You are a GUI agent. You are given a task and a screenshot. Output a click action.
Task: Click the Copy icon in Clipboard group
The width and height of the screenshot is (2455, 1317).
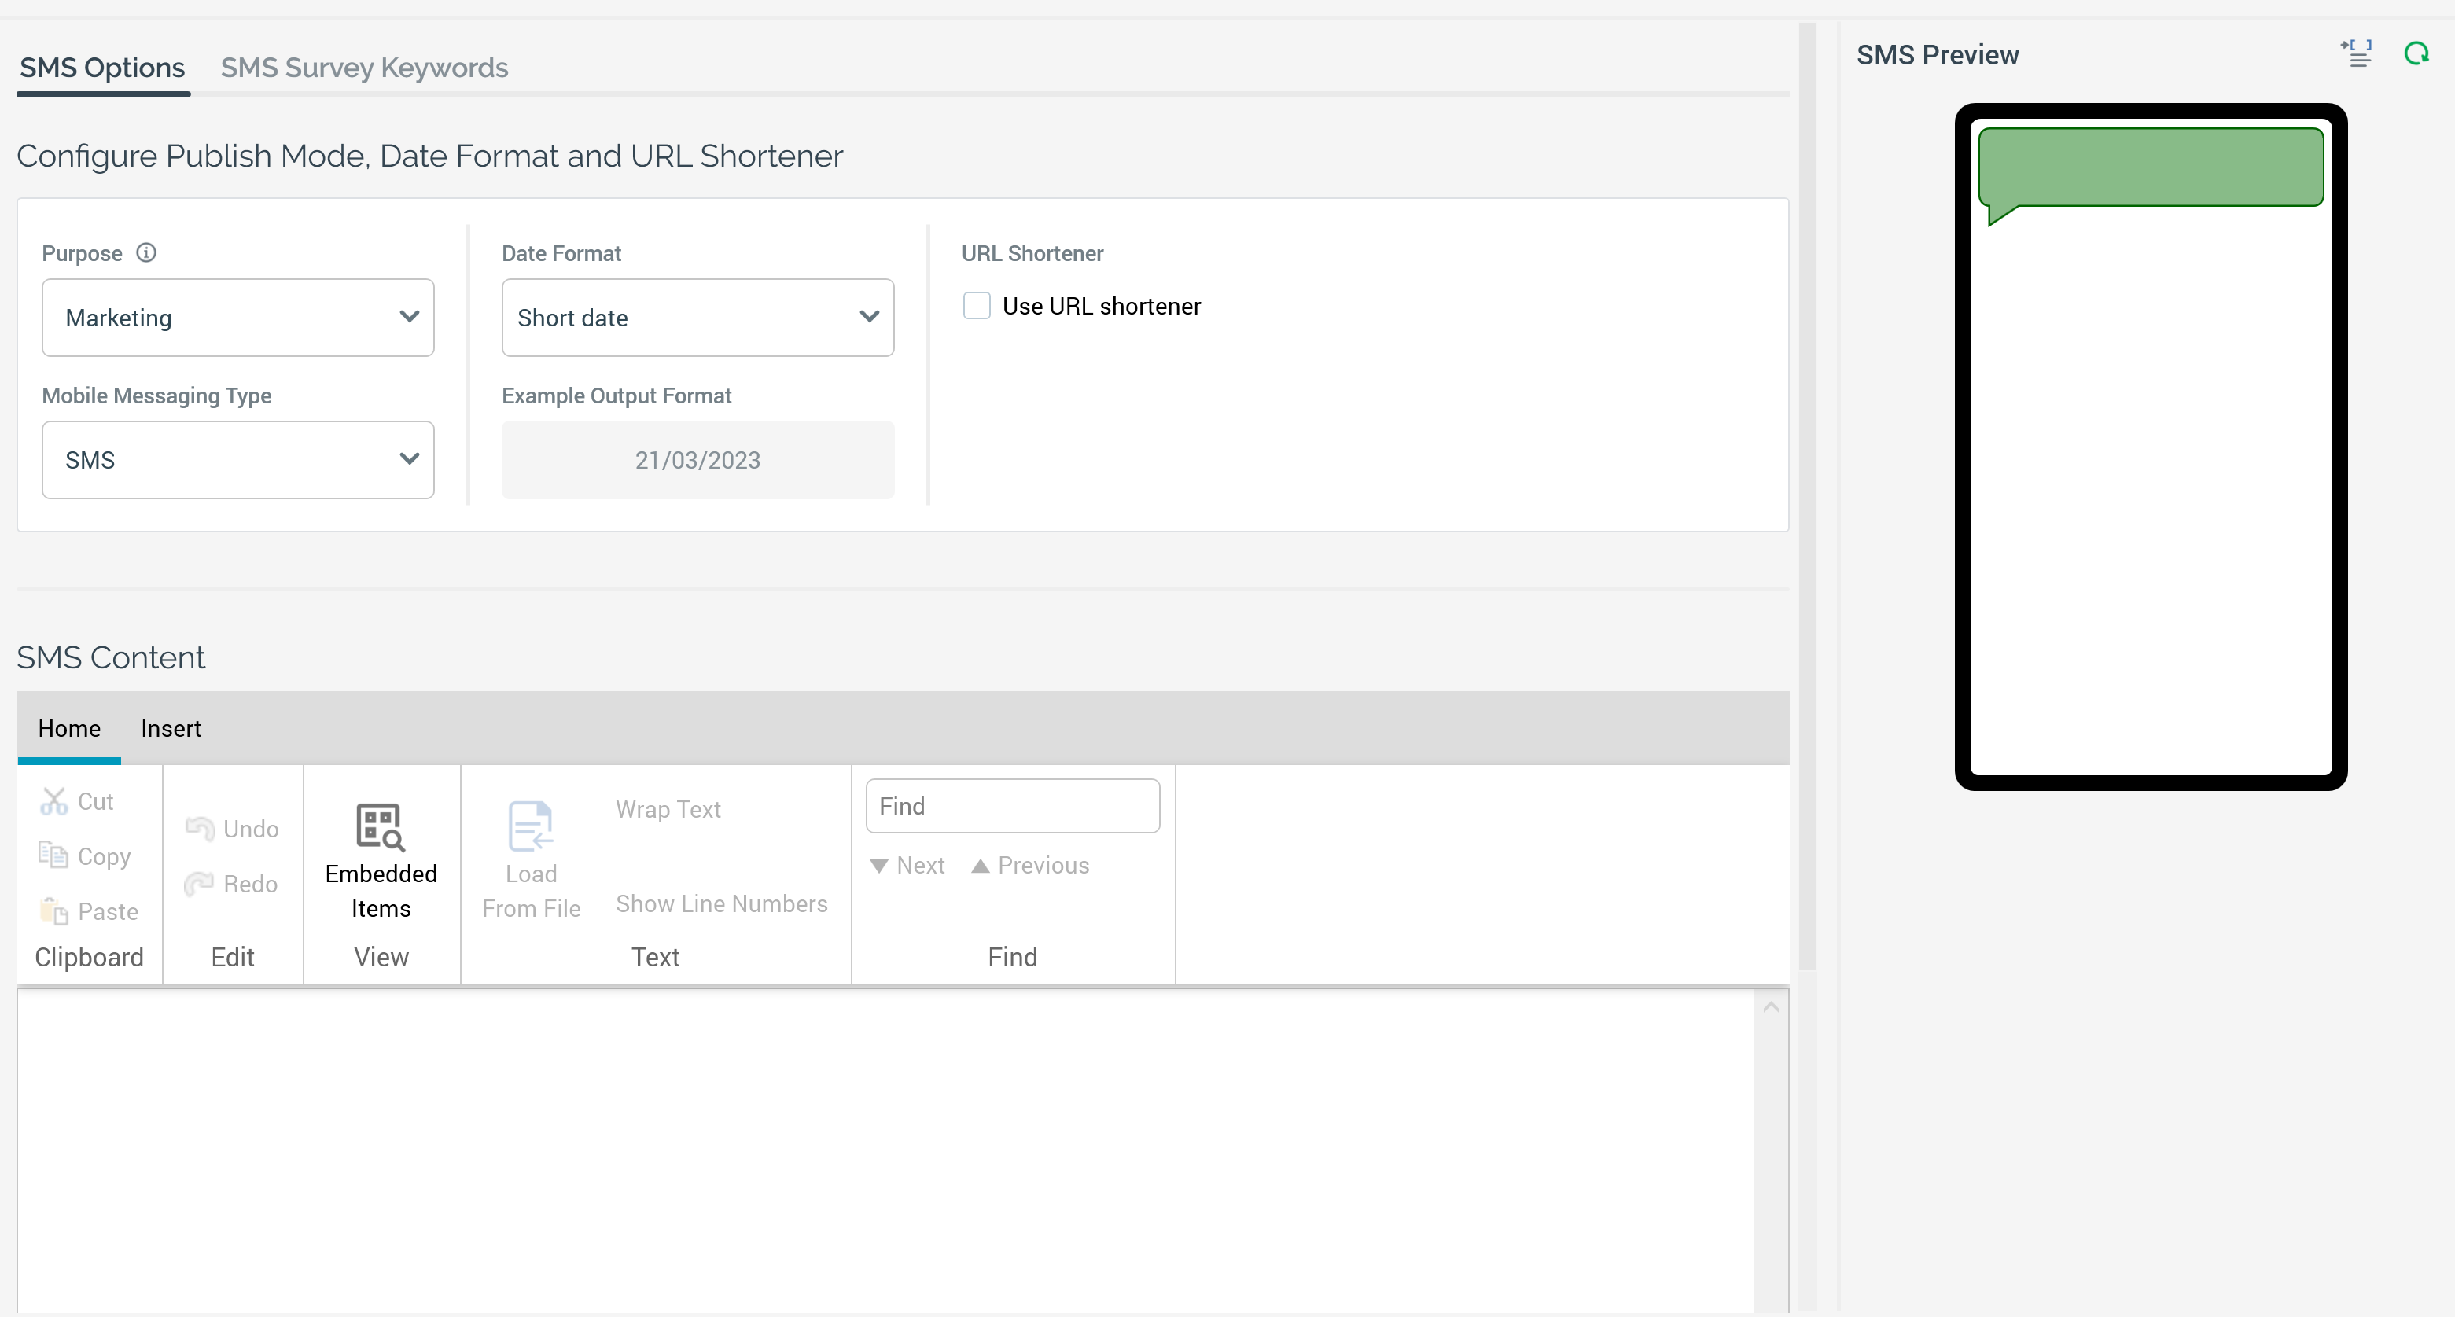[x=53, y=855]
